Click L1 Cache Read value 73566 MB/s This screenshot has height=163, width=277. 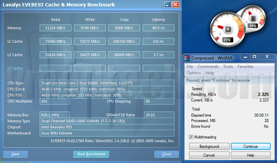55,41
